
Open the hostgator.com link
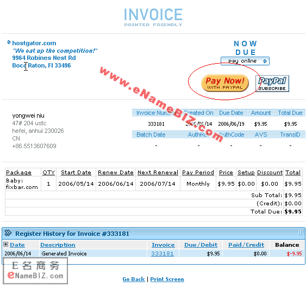34,43
